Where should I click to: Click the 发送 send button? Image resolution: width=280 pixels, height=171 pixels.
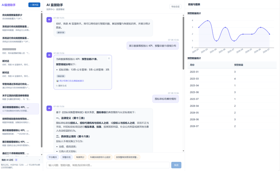click(x=176, y=165)
